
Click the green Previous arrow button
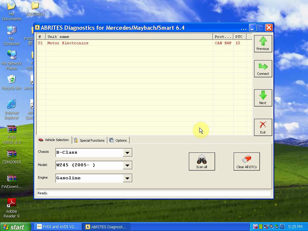[x=263, y=44]
